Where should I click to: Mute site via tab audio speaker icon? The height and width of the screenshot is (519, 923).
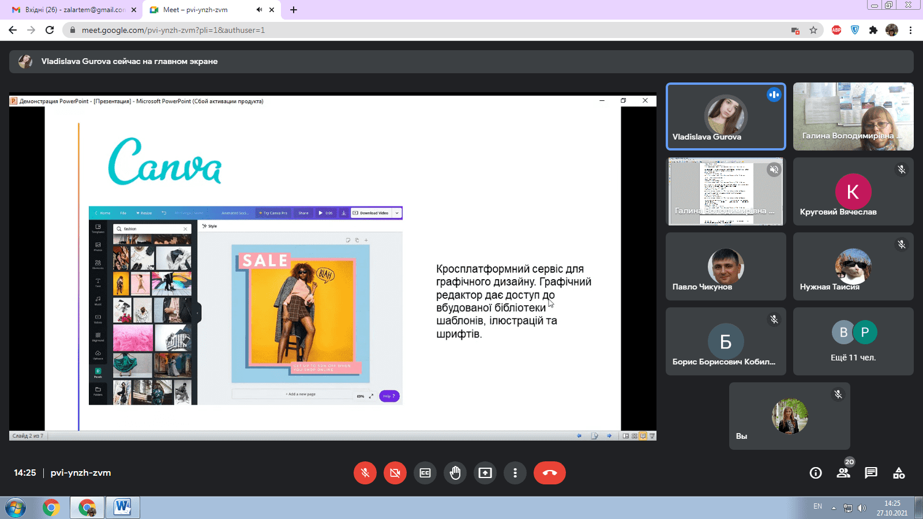[x=259, y=10]
